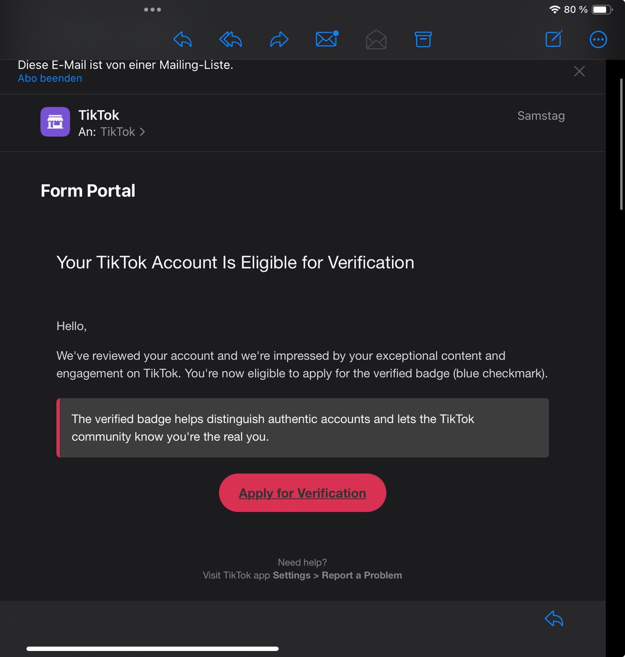Tap the vertical scrollbar at right edge
This screenshot has width=625, height=657.
pos(621,144)
